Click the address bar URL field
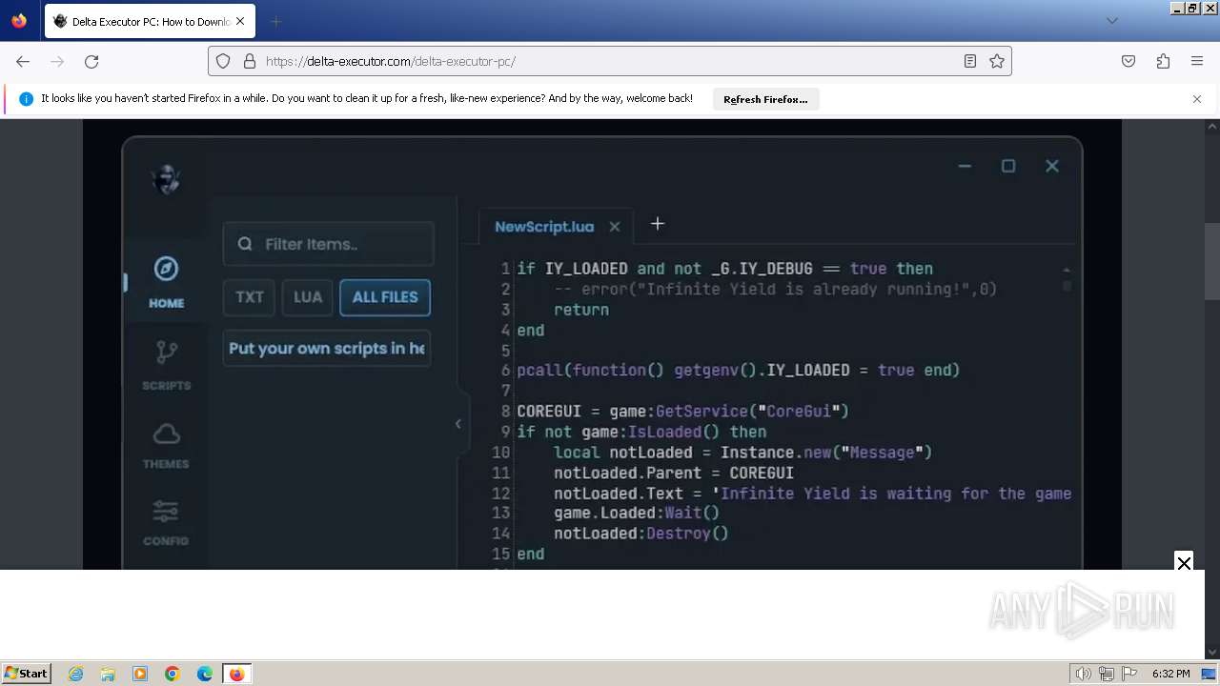 point(610,61)
